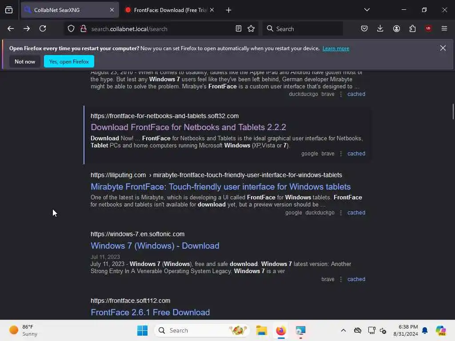This screenshot has height=341, width=455.
Task: Open uBlock Origin extension icon
Action: [x=428, y=28]
